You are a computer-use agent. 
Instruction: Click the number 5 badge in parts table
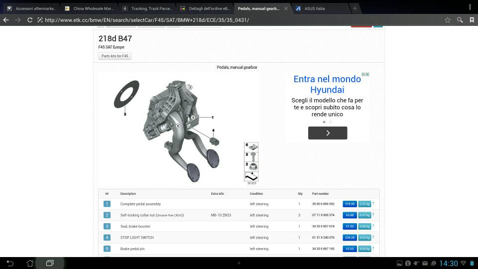coord(107,249)
